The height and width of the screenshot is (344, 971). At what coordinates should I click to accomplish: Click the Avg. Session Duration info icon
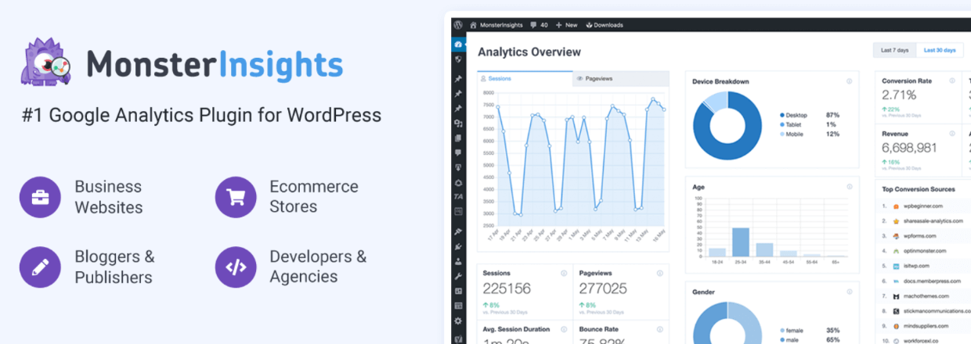[x=563, y=329]
